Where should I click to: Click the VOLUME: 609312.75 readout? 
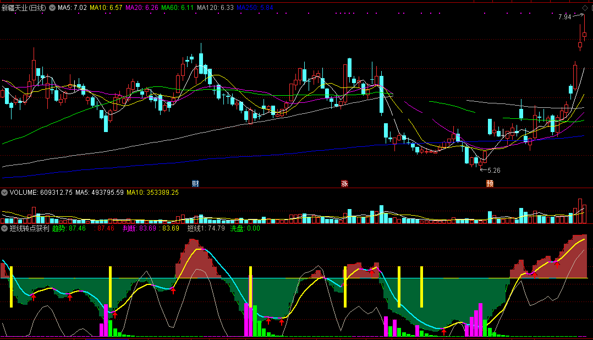tap(41, 193)
